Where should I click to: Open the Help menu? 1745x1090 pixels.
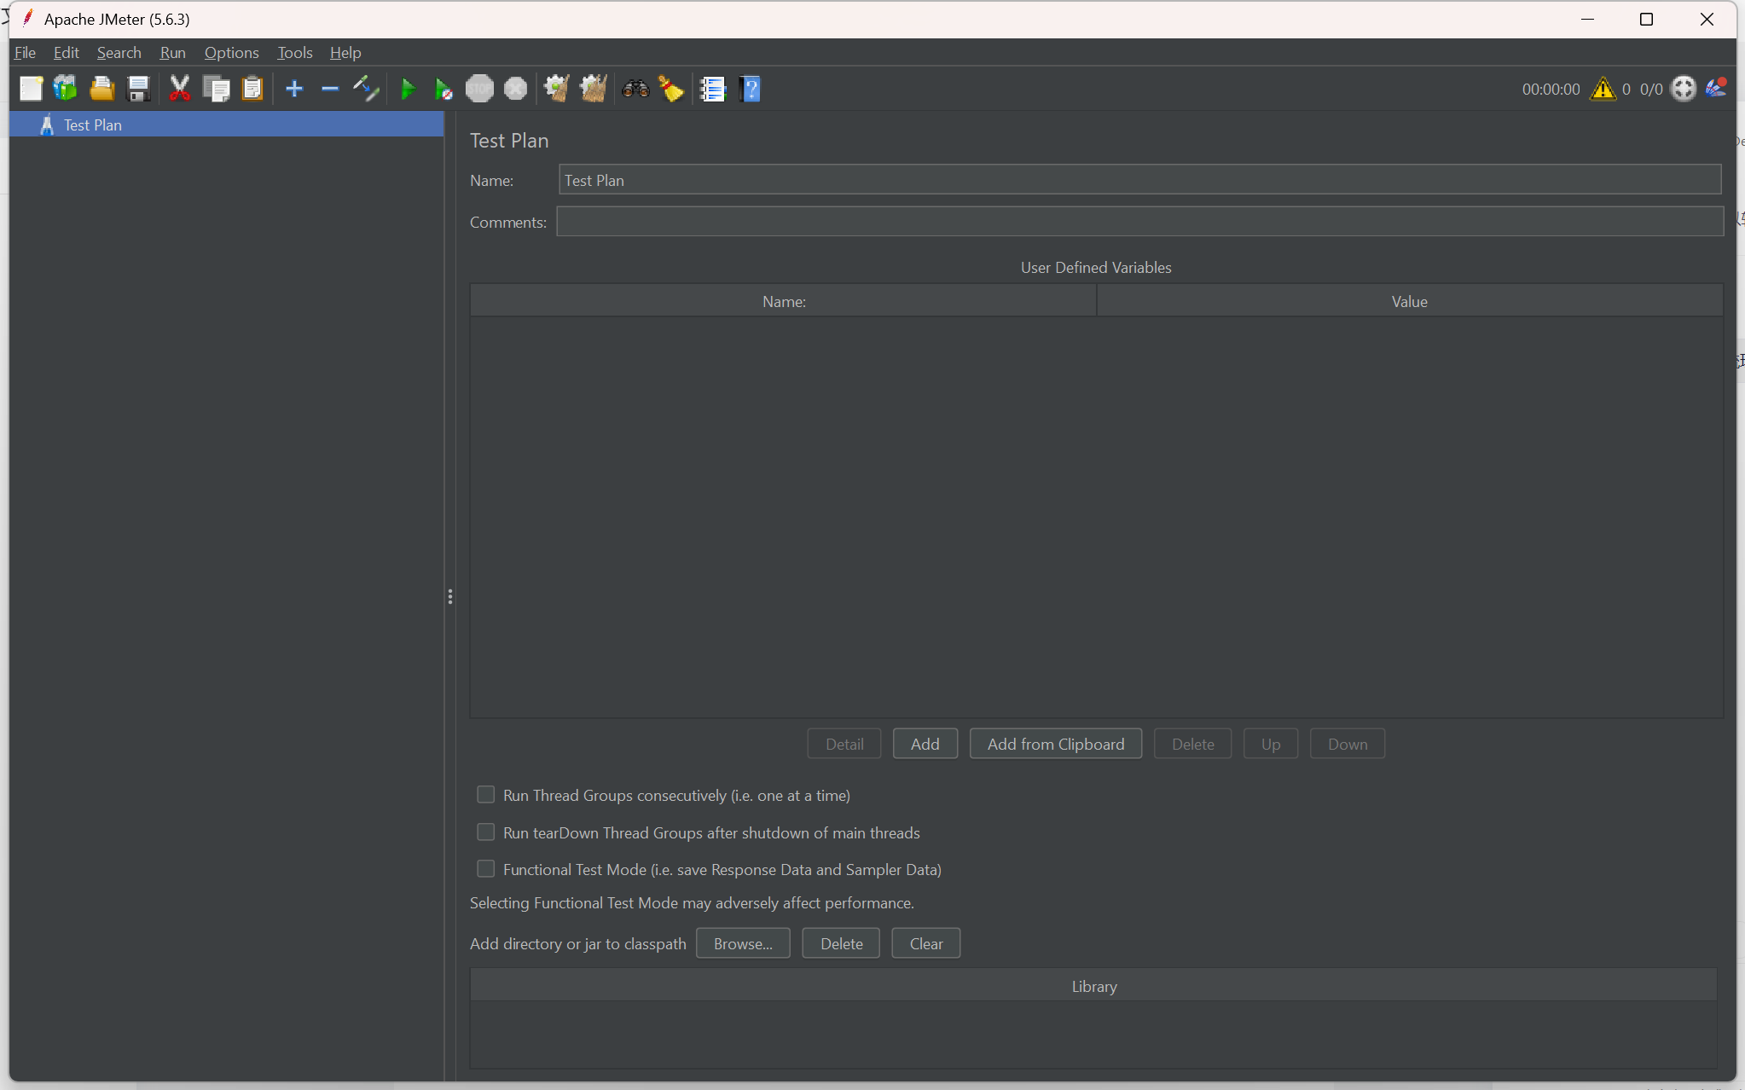pos(345,53)
